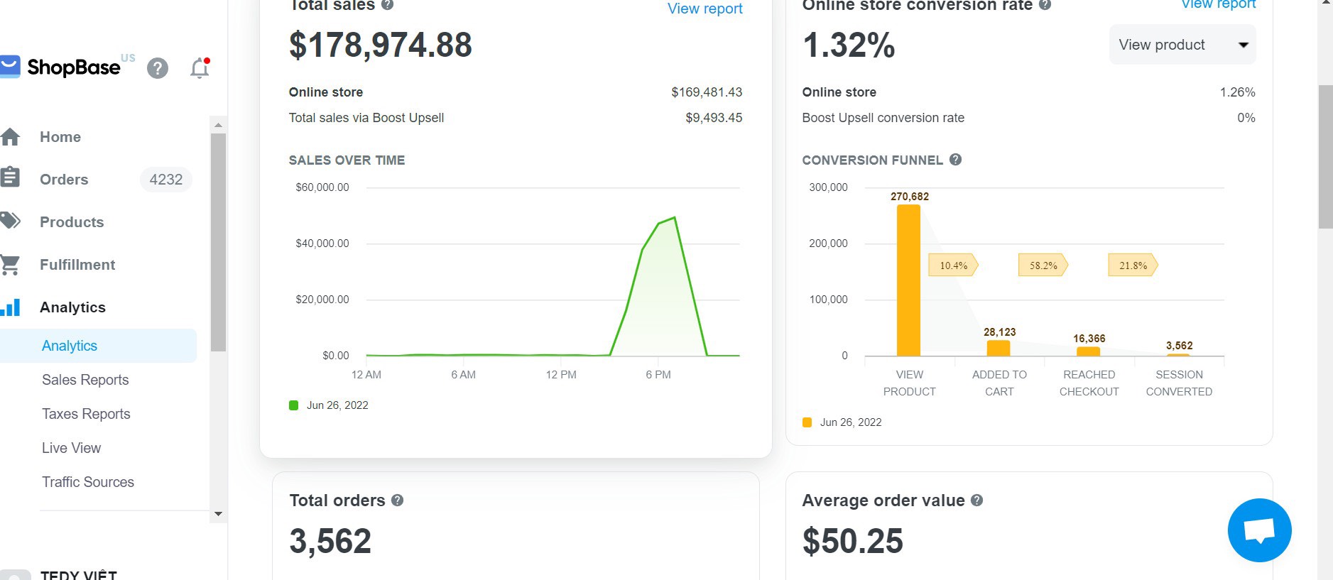Open the notifications bell icon
Screen dimensions: 1333x580
[x=200, y=68]
